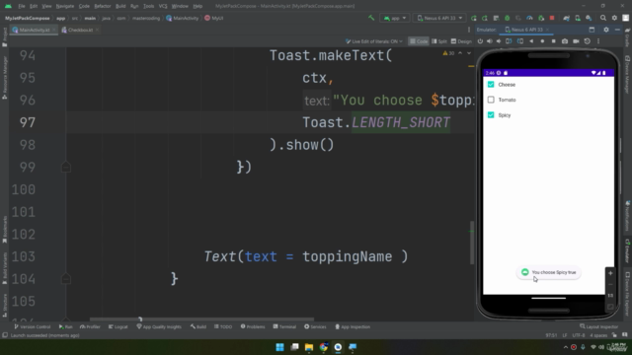Screen dimensions: 632x355
Task: Toggle the Cheese checkbox in the emulator
Action: (x=491, y=85)
